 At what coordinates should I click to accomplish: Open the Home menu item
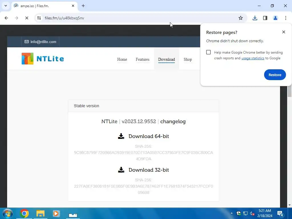point(122,59)
